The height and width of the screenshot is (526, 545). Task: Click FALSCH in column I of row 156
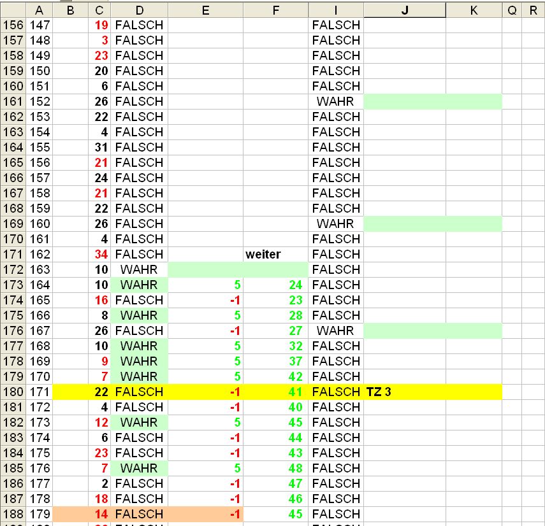[x=336, y=25]
